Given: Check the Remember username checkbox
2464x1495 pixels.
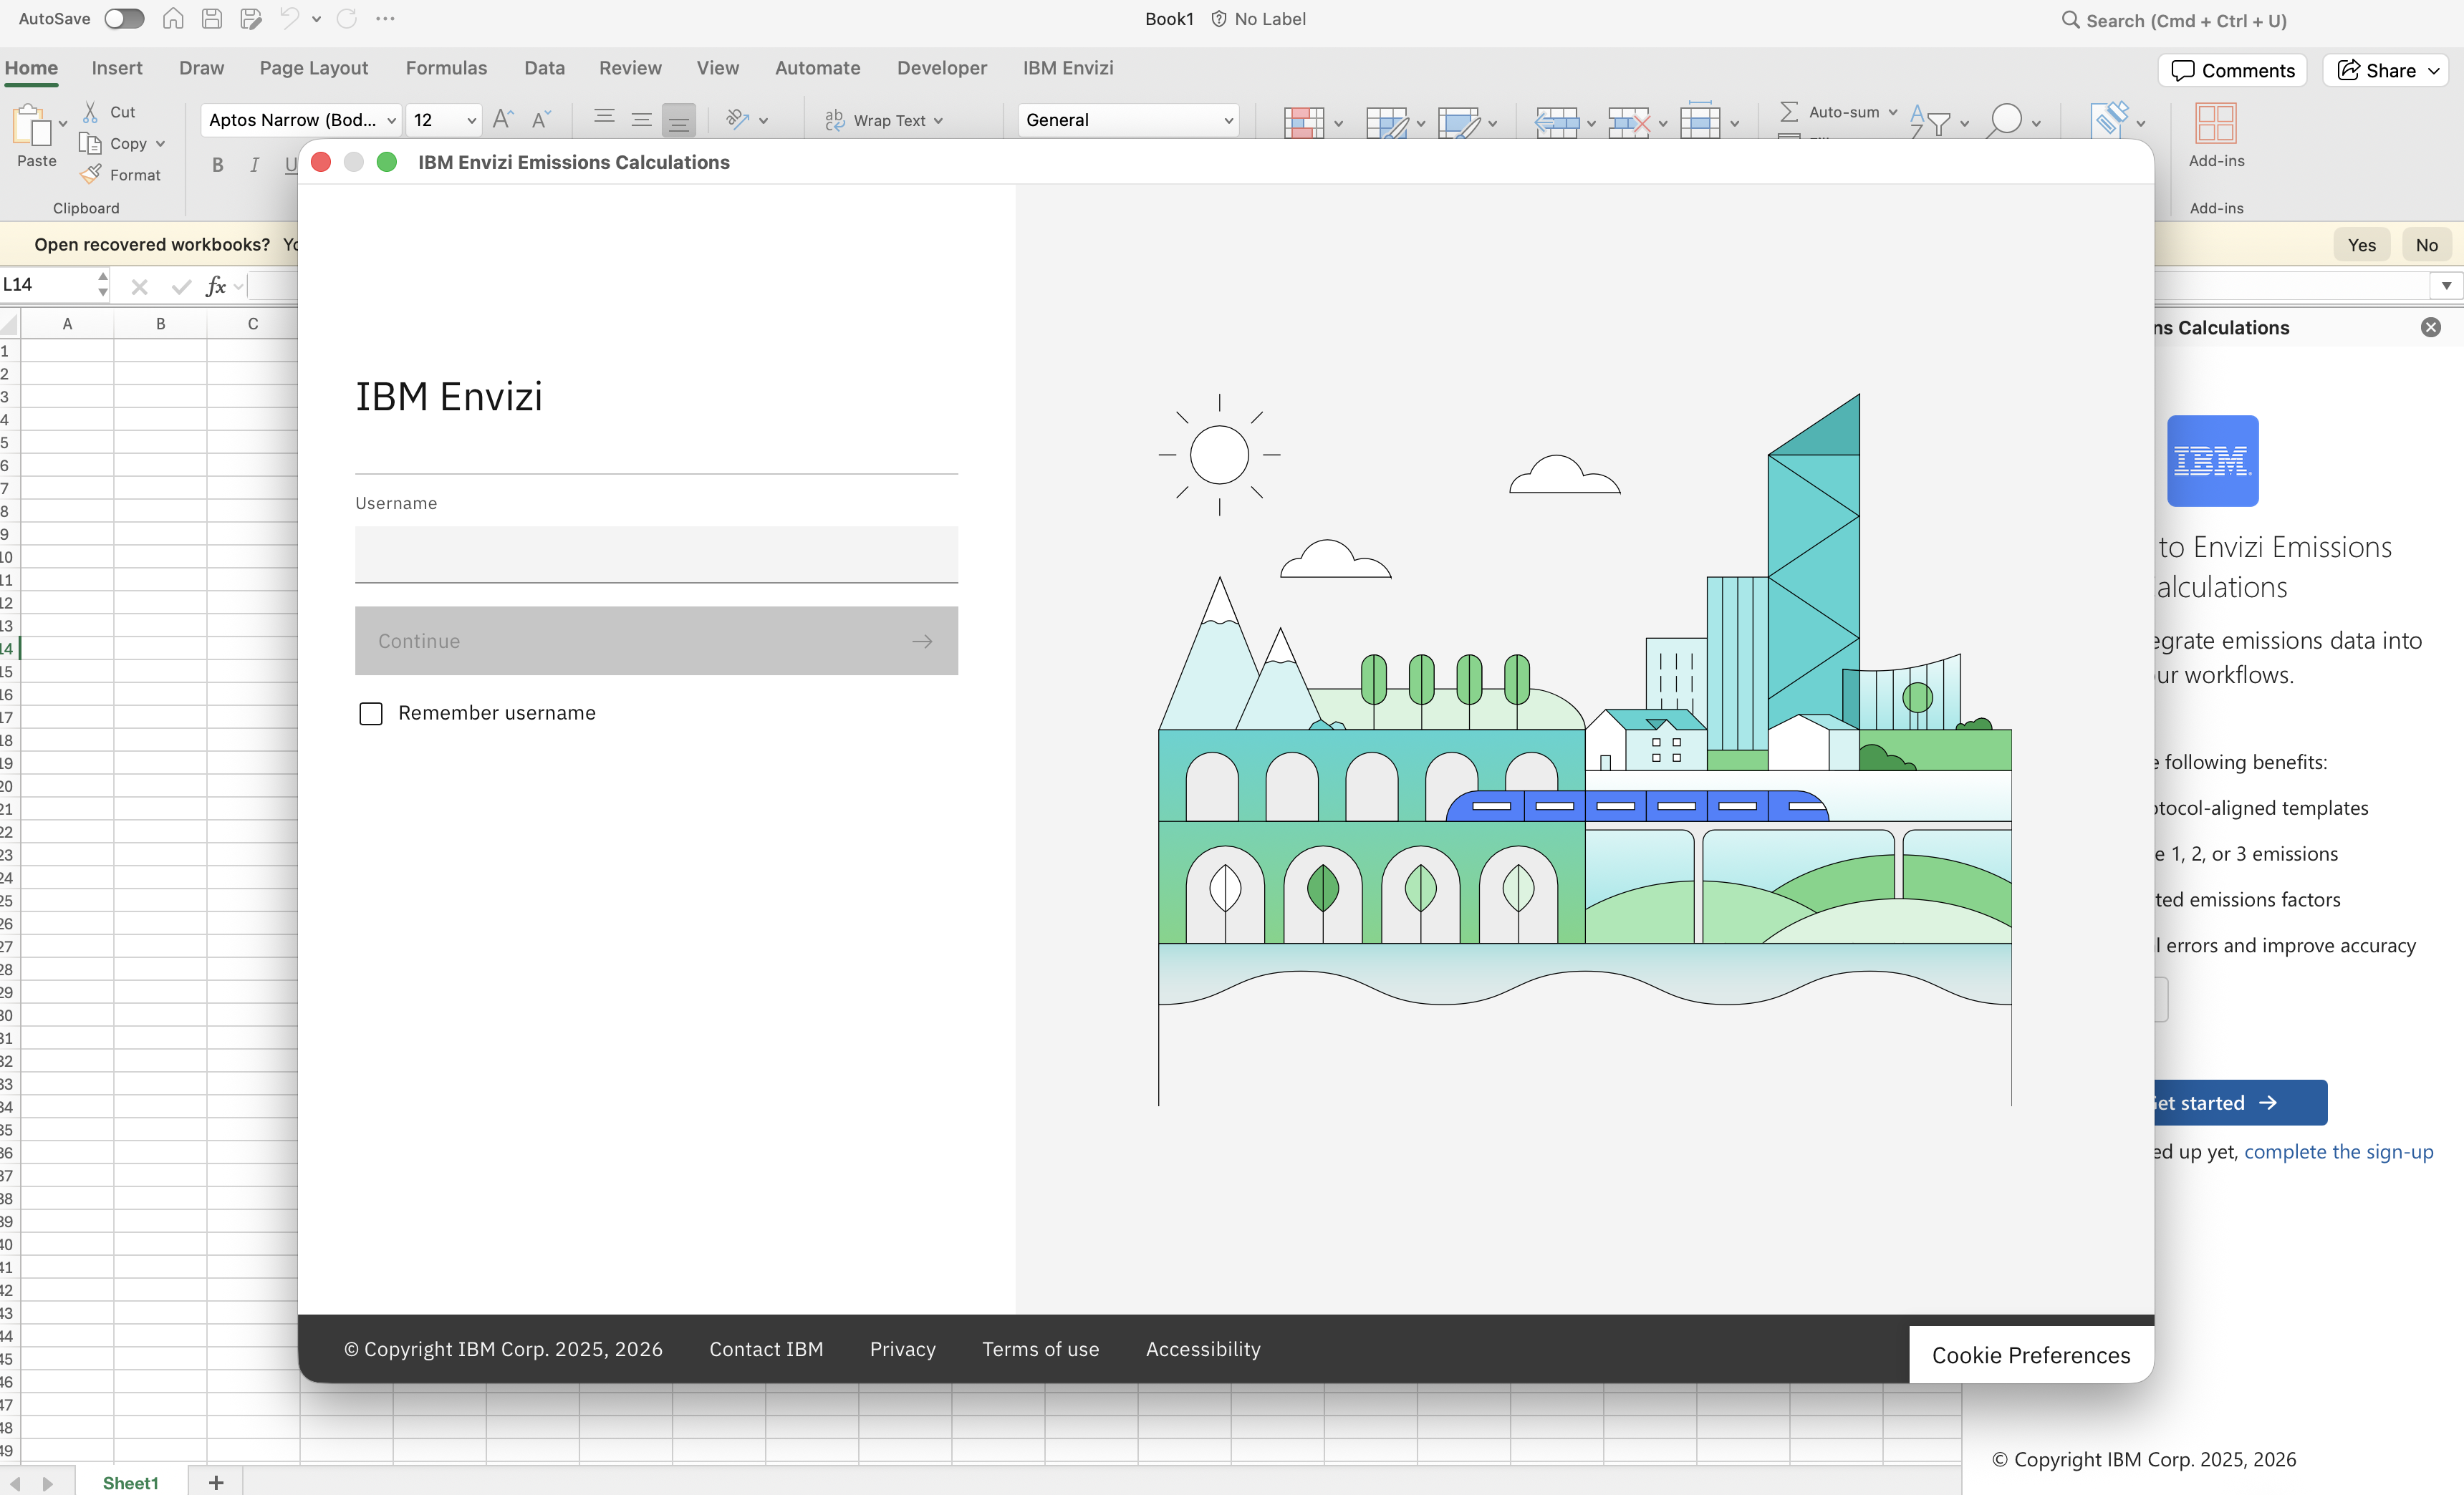Looking at the screenshot, I should (371, 714).
